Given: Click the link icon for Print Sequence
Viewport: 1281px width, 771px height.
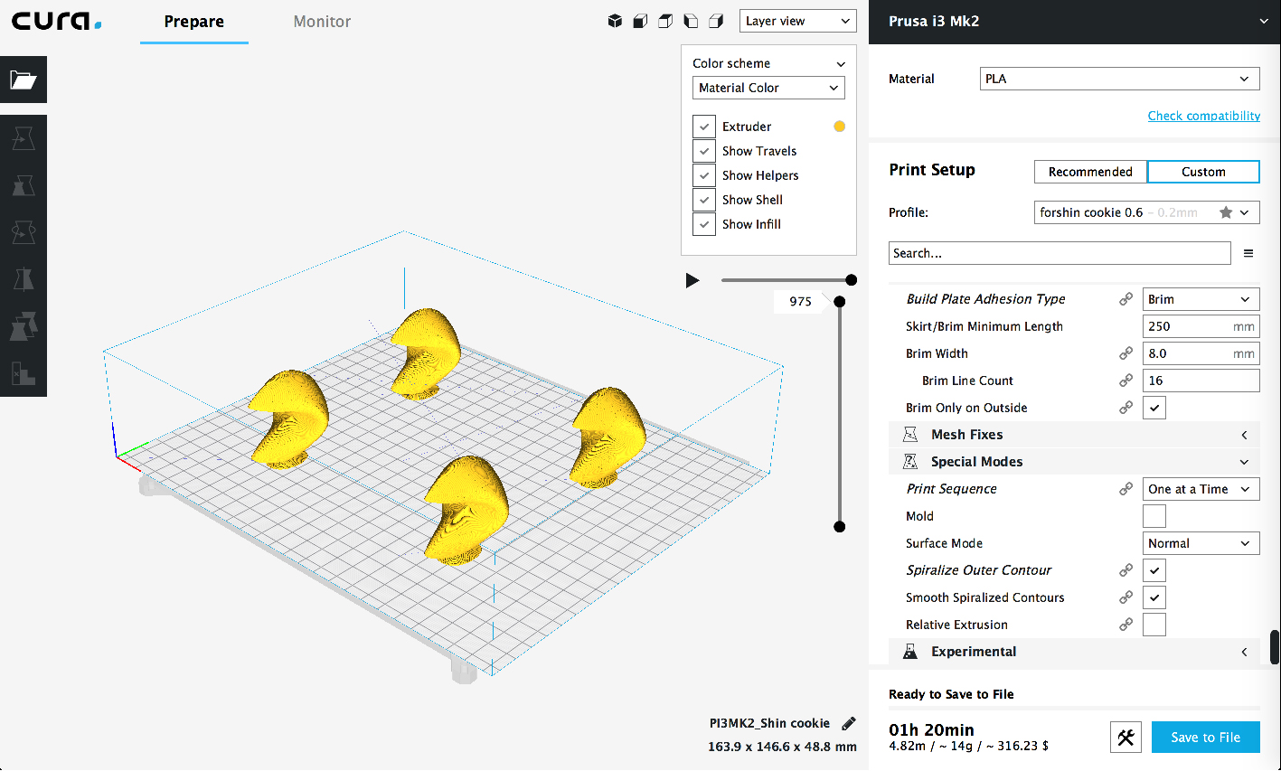Looking at the screenshot, I should pyautogui.click(x=1126, y=489).
